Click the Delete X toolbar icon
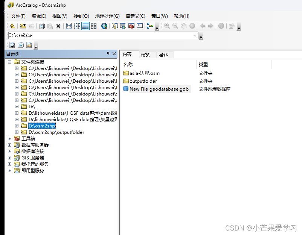 58,26
